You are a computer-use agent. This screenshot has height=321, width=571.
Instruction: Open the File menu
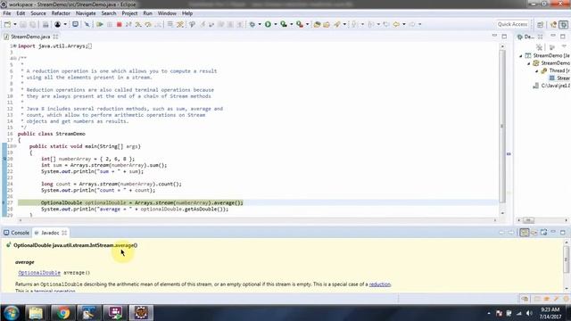click(7, 13)
